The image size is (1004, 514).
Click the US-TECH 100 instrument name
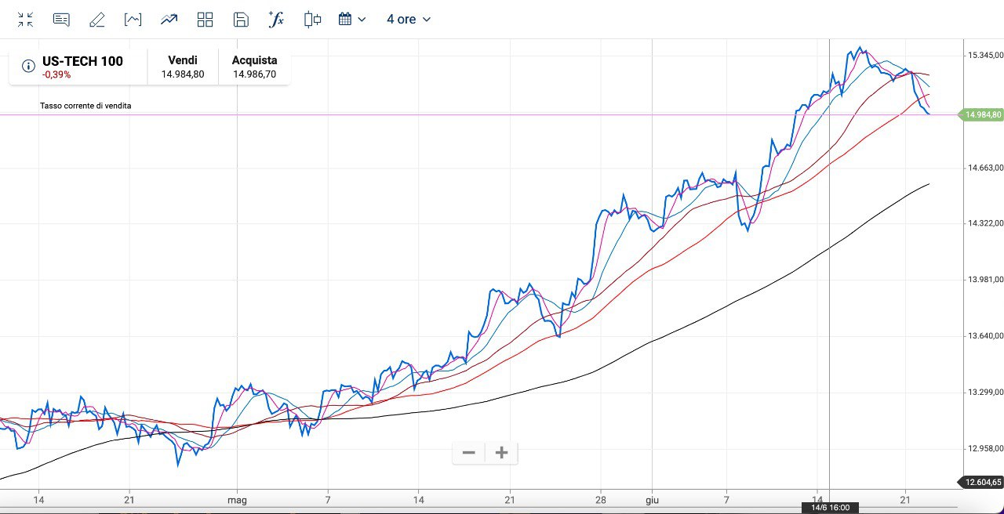[x=82, y=61]
